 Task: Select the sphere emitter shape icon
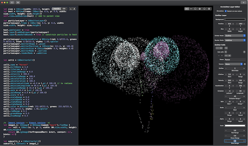click(209, 9)
